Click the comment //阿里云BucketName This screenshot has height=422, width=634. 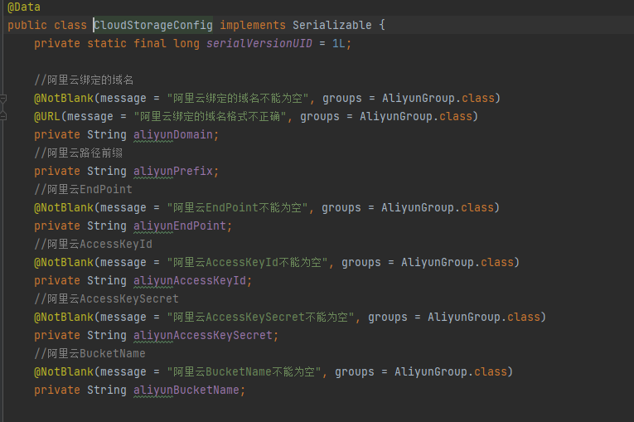coord(90,353)
